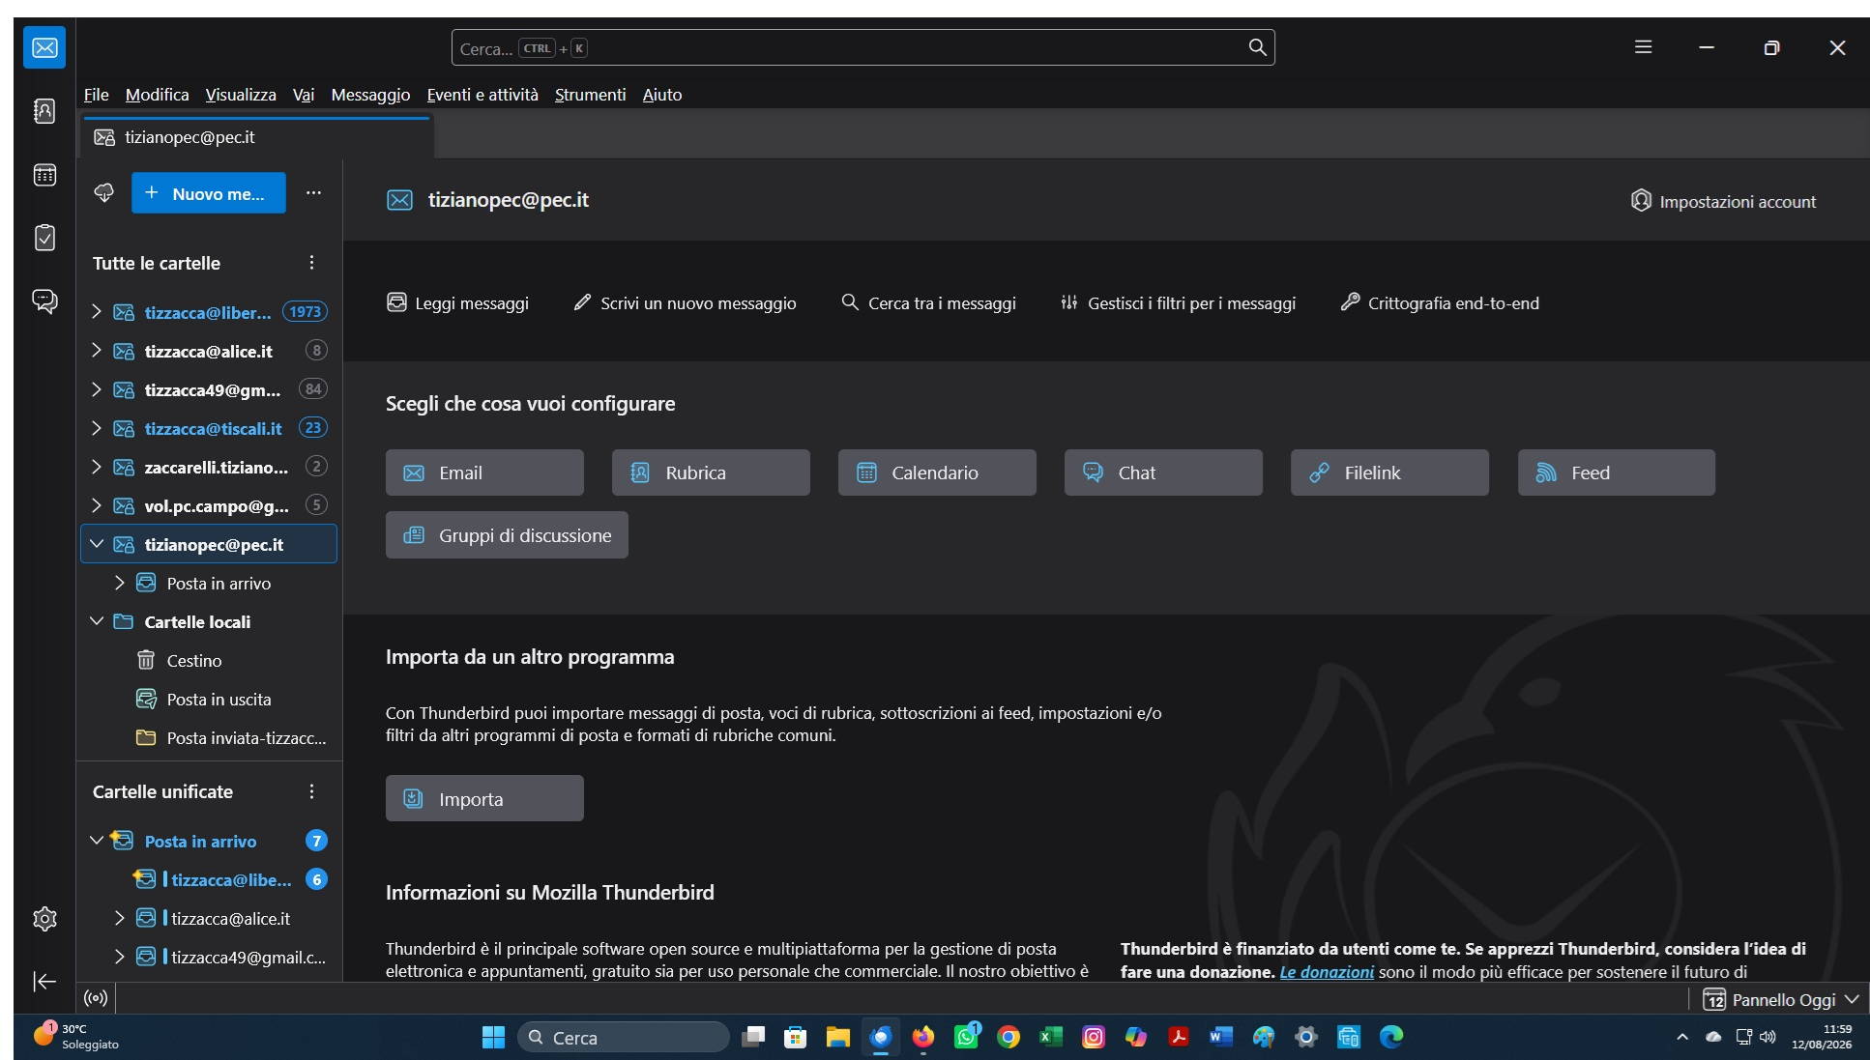Select the Cestino folder

(x=209, y=660)
